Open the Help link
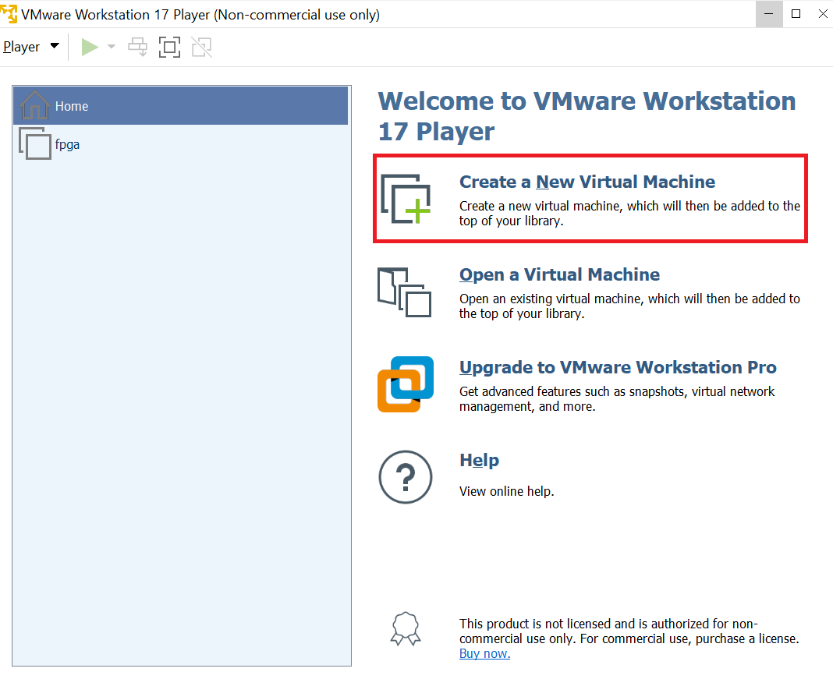The width and height of the screenshot is (833, 679). [x=479, y=460]
